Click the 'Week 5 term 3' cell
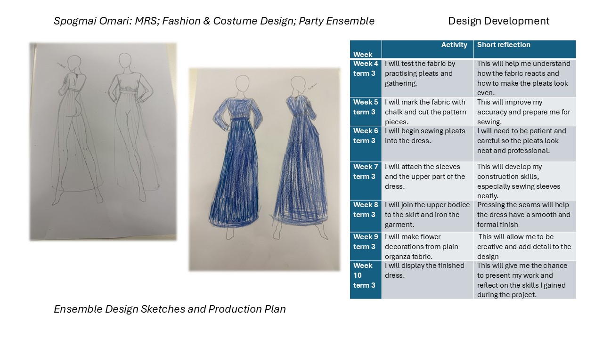The image size is (603, 339). point(366,107)
